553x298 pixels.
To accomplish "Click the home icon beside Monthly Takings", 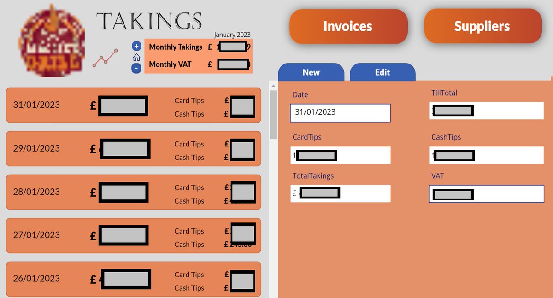I will pyautogui.click(x=136, y=58).
